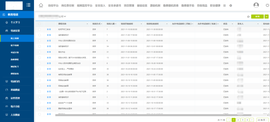Screen dimensions: 270x122
Task: Open settings via the gear icon
Action: pyautogui.click(x=231, y=5)
